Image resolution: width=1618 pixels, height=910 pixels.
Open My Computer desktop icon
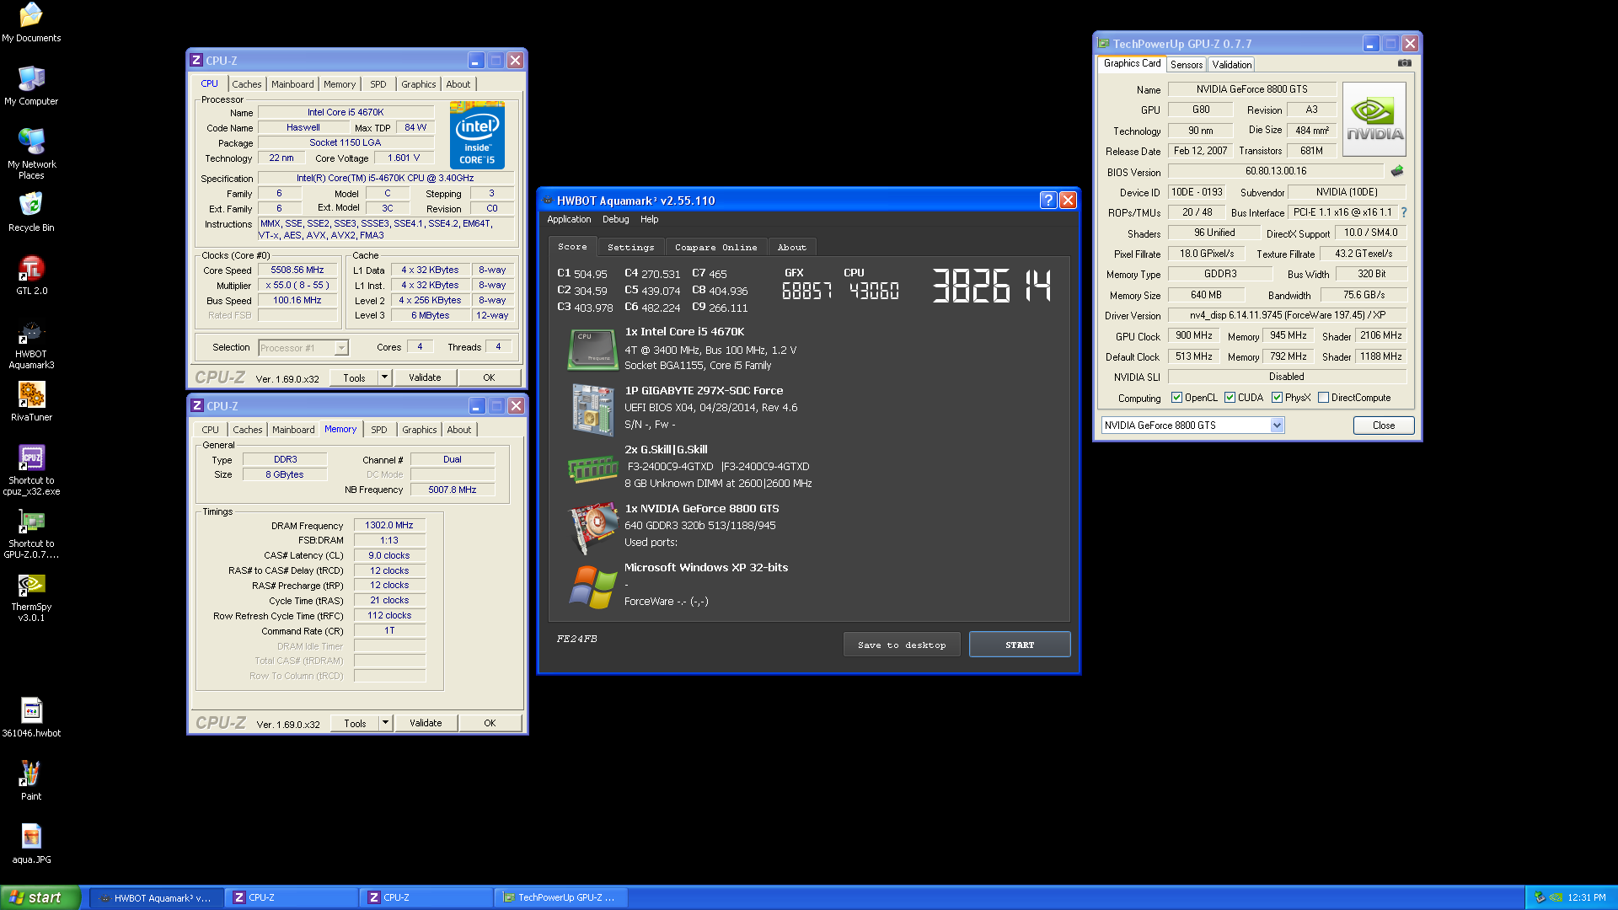pyautogui.click(x=31, y=86)
